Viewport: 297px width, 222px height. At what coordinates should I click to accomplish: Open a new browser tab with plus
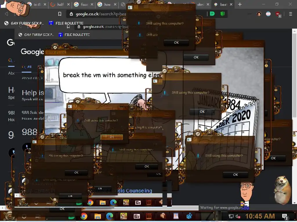pyautogui.click(x=240, y=4)
